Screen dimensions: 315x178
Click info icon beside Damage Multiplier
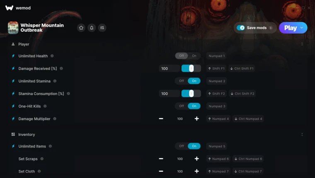55,119
